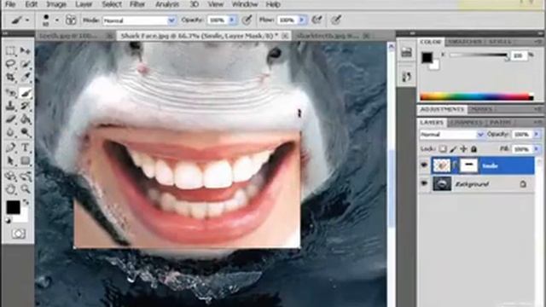Open the layer Fill slider arrow
The height and width of the screenshot is (307, 546).
(x=537, y=149)
